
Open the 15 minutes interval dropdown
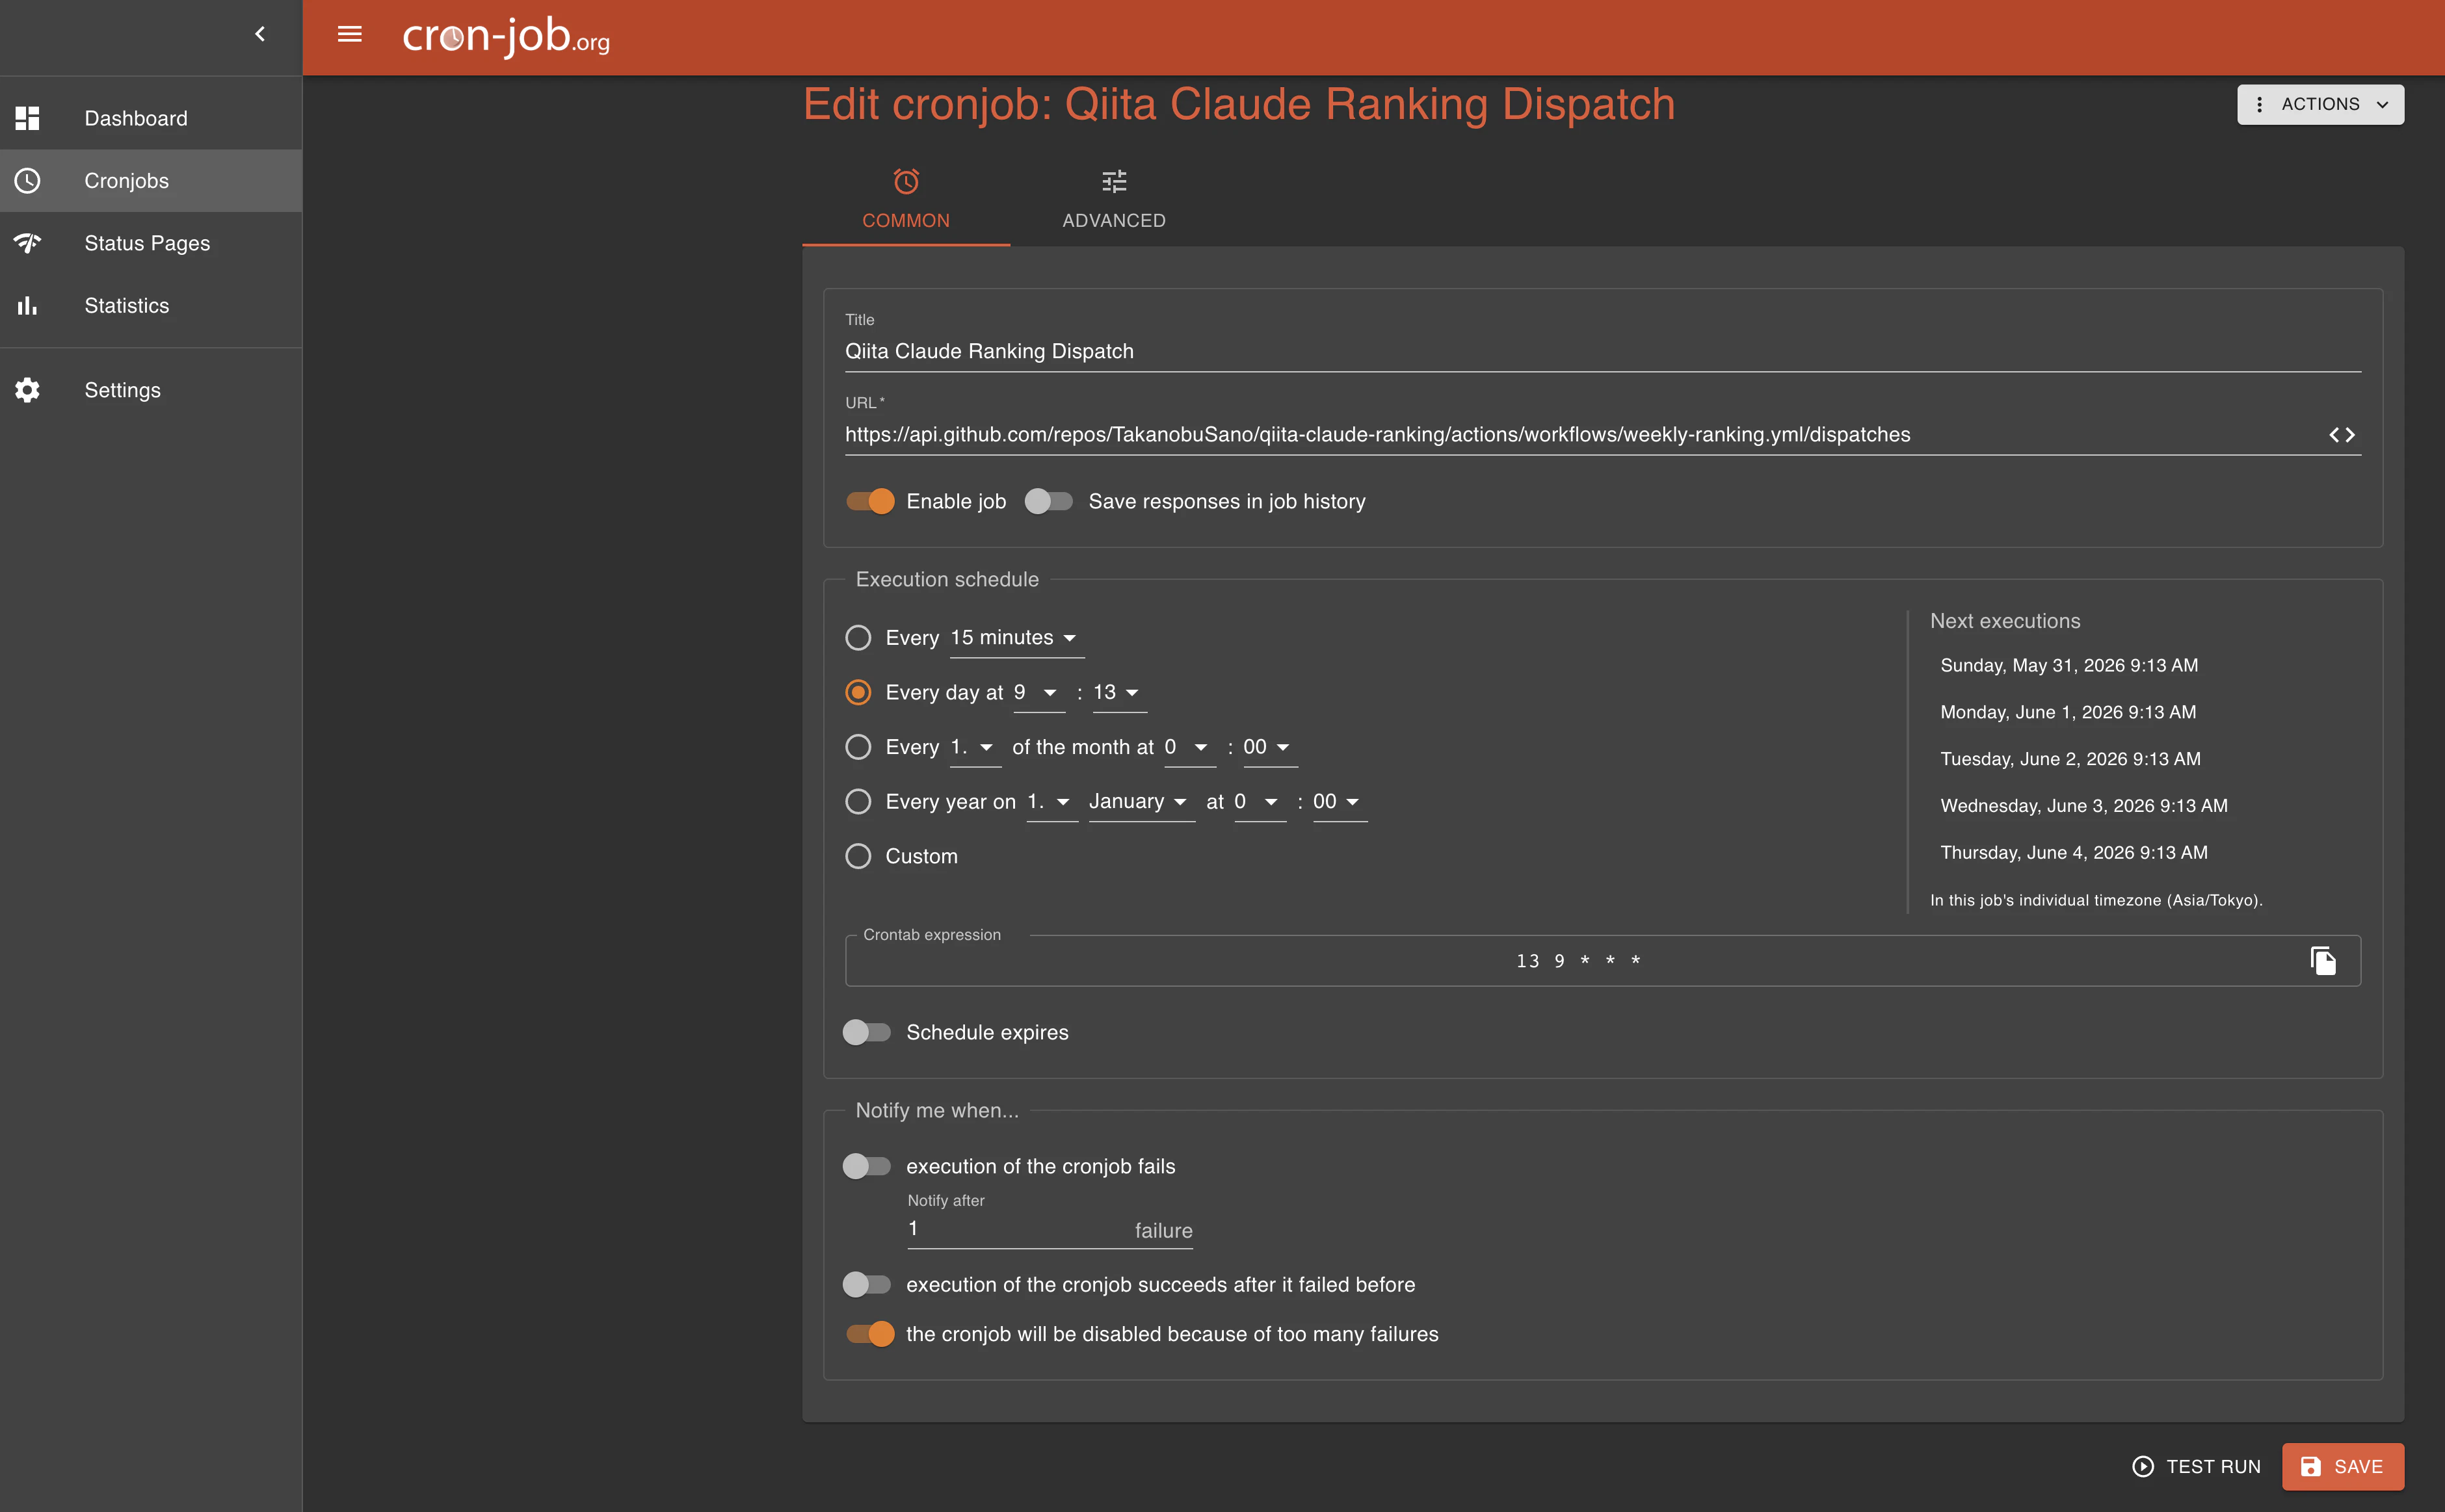point(1016,638)
